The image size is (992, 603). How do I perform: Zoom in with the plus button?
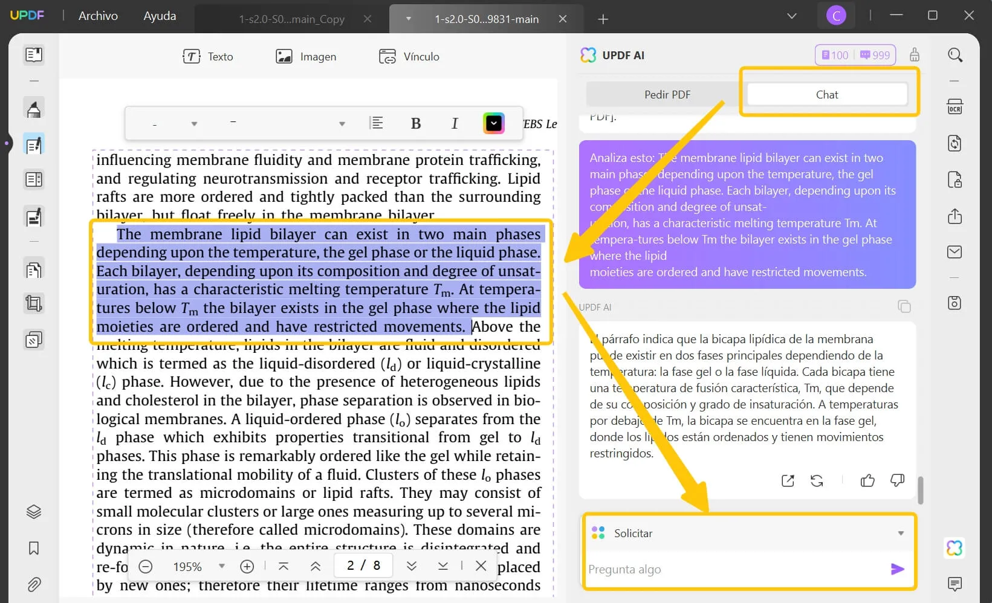point(247,566)
